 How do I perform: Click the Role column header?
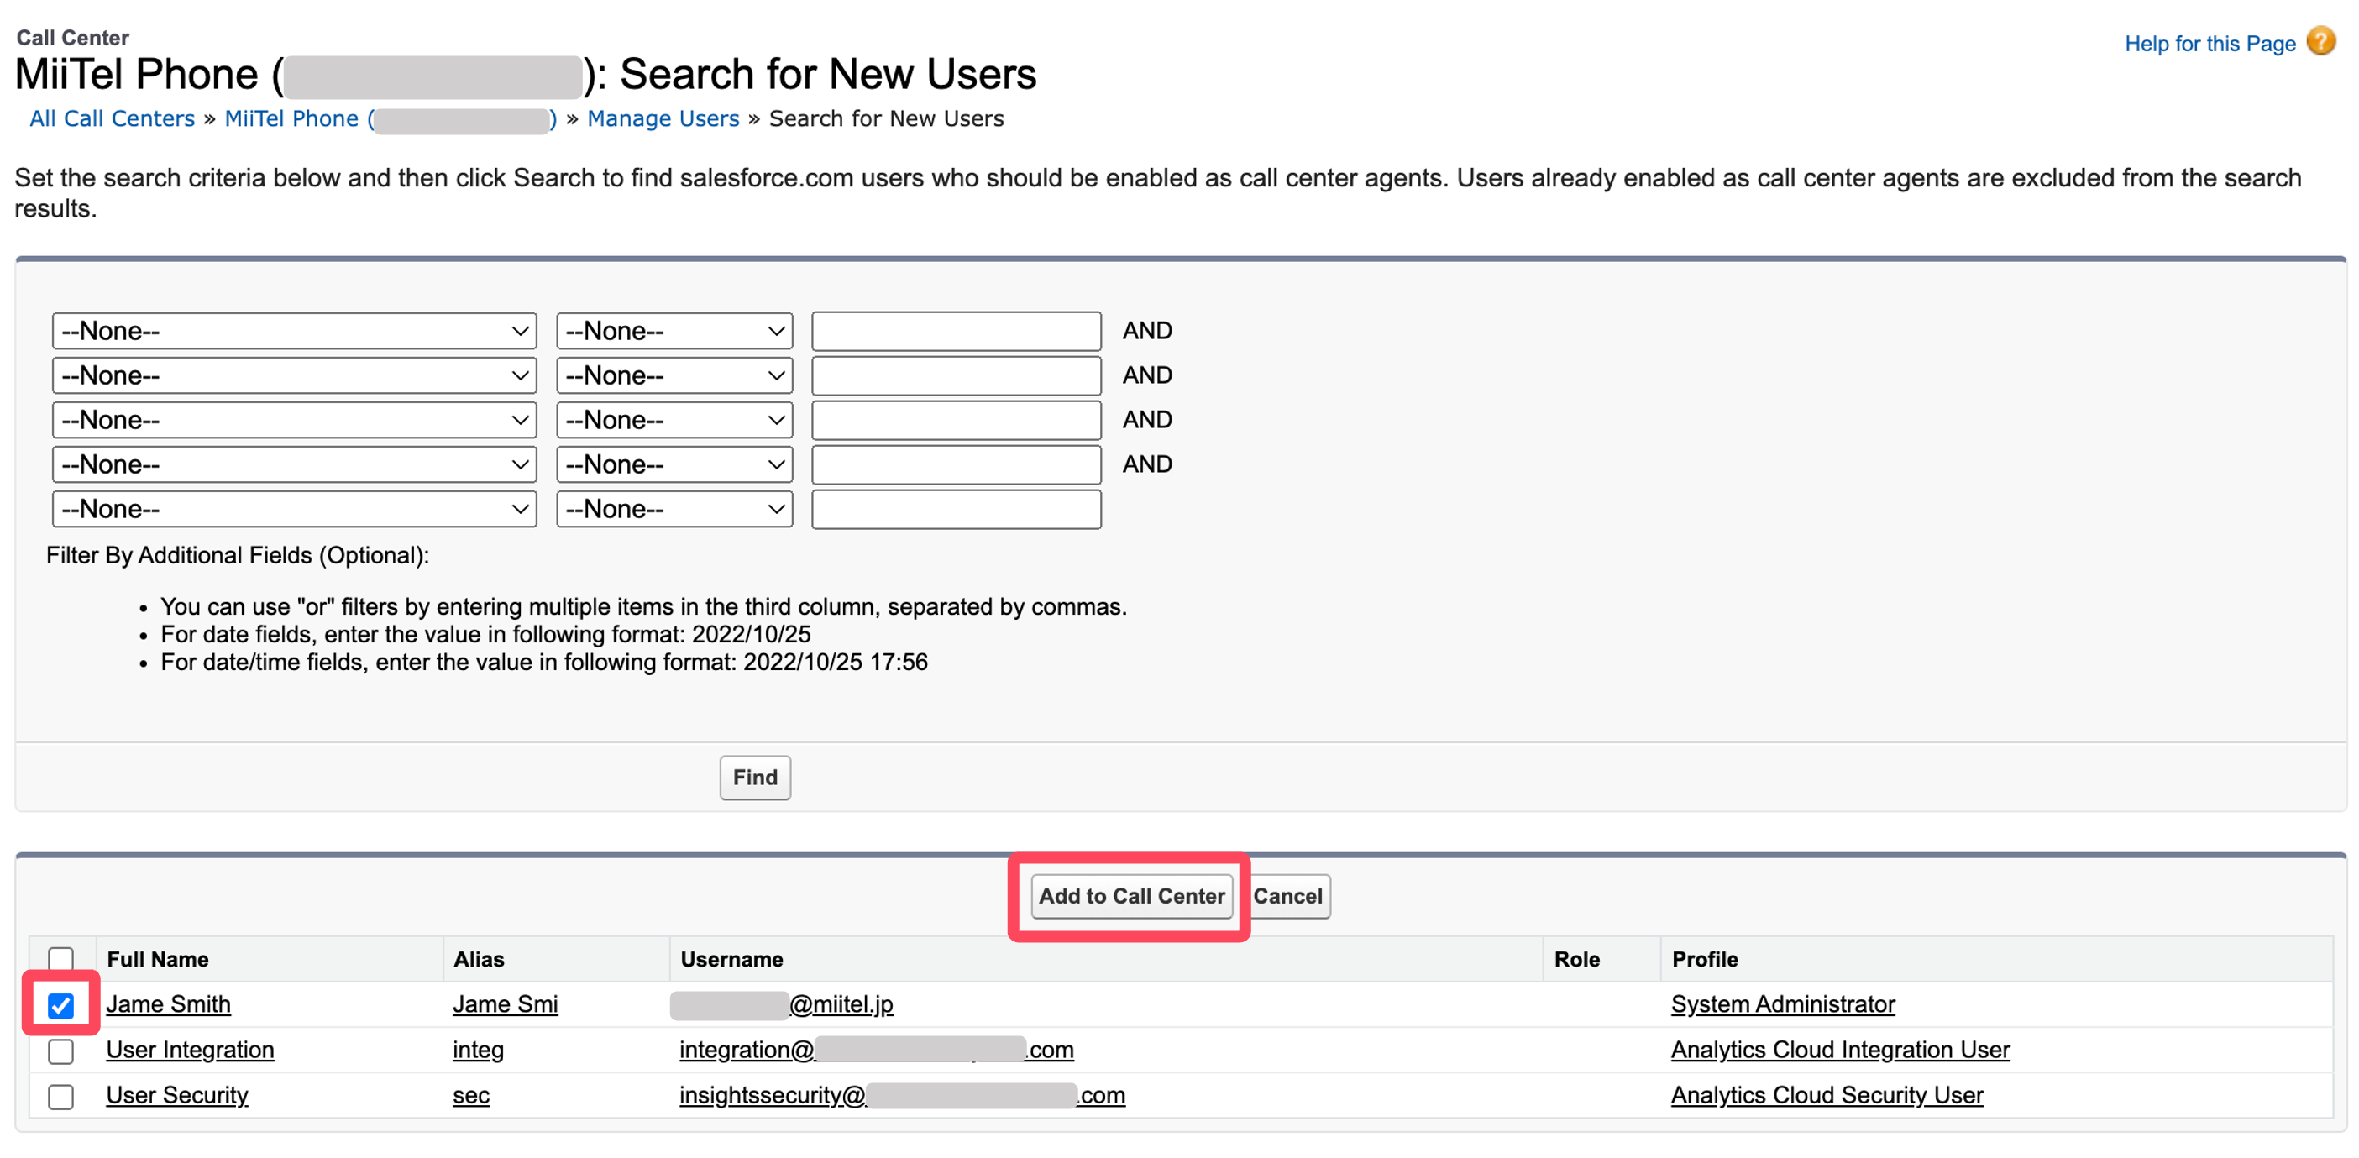click(1577, 959)
